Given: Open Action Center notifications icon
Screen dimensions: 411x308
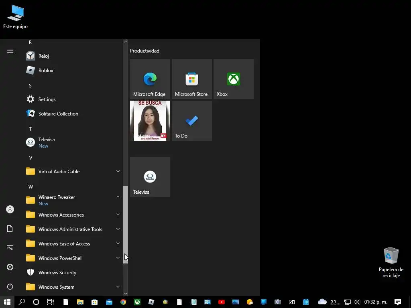Looking at the screenshot, I should coord(398,302).
